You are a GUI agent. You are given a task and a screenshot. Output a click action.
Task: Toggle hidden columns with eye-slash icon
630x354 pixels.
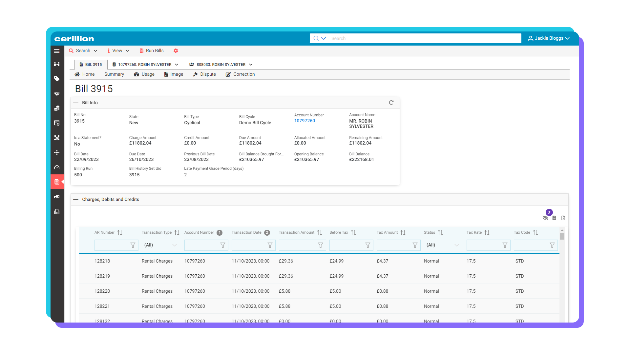click(545, 218)
